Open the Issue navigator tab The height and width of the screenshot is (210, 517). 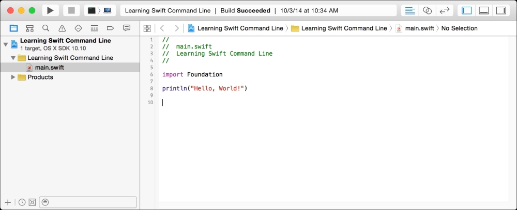[x=62, y=28]
